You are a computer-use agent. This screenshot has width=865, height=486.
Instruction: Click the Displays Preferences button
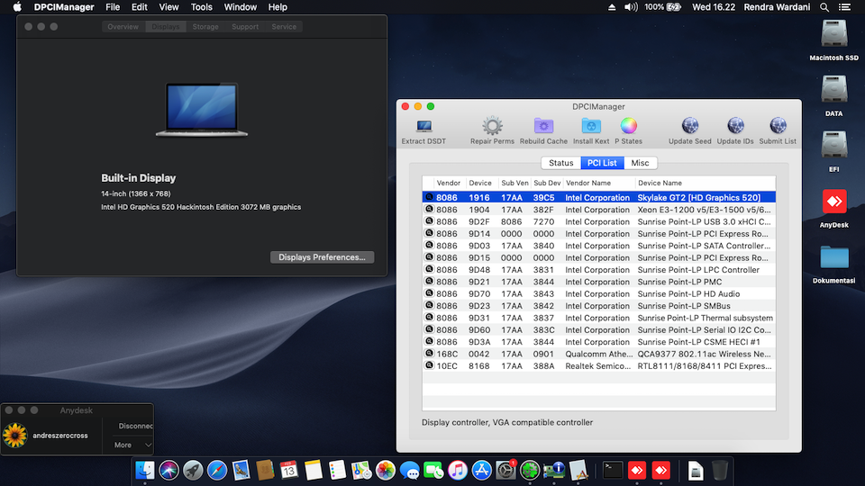(323, 257)
